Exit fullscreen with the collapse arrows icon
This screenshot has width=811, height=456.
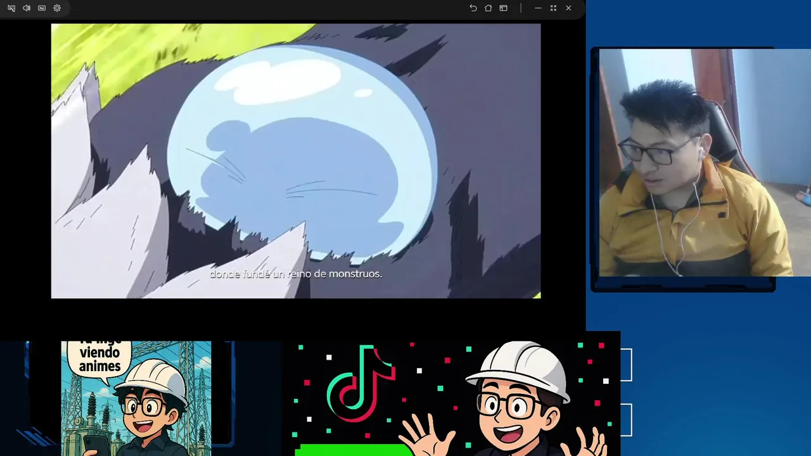pos(553,8)
